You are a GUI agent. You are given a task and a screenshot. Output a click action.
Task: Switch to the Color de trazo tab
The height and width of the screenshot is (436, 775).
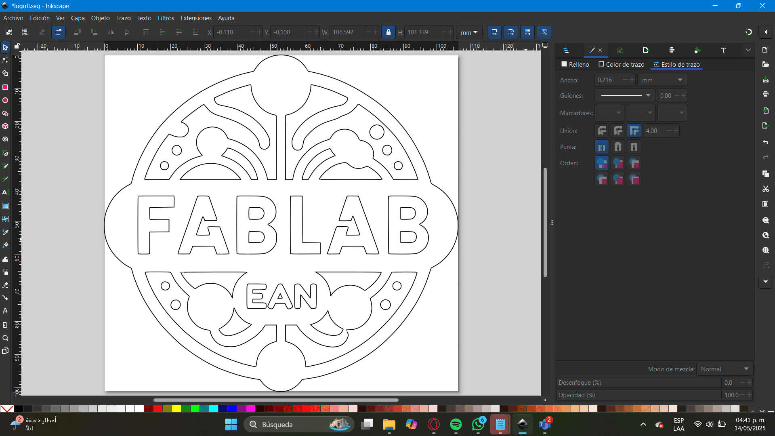click(622, 65)
